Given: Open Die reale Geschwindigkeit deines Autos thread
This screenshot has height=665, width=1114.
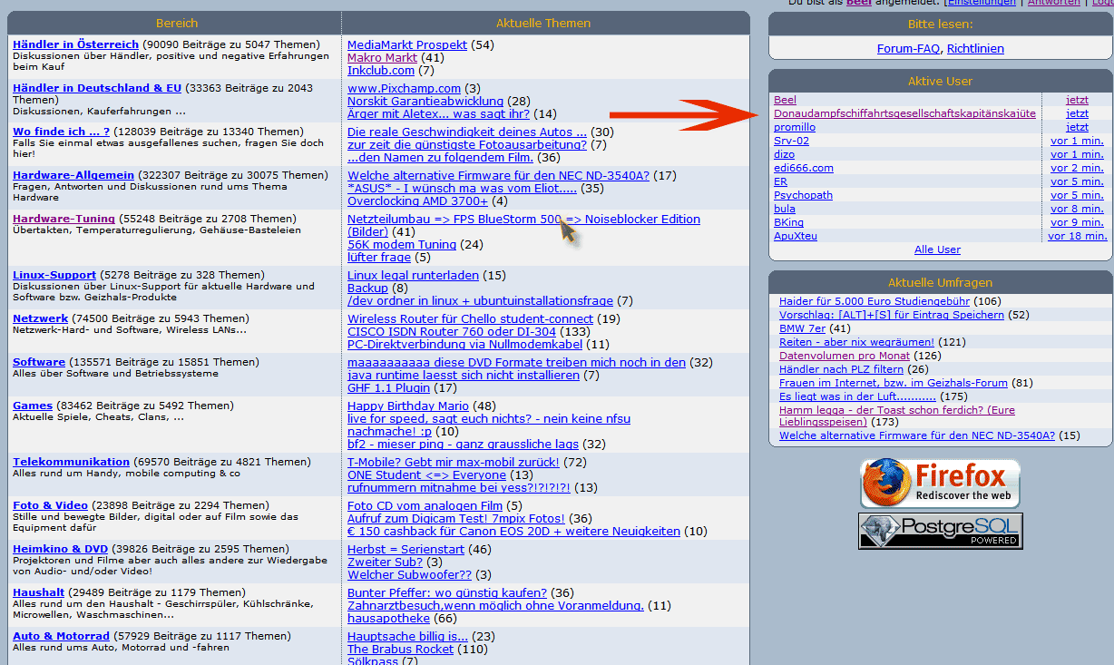Looking at the screenshot, I should (x=467, y=132).
